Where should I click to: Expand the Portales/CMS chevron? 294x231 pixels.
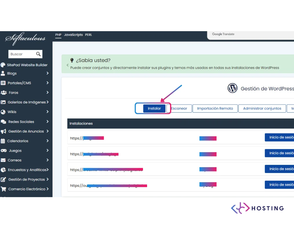tap(48, 83)
